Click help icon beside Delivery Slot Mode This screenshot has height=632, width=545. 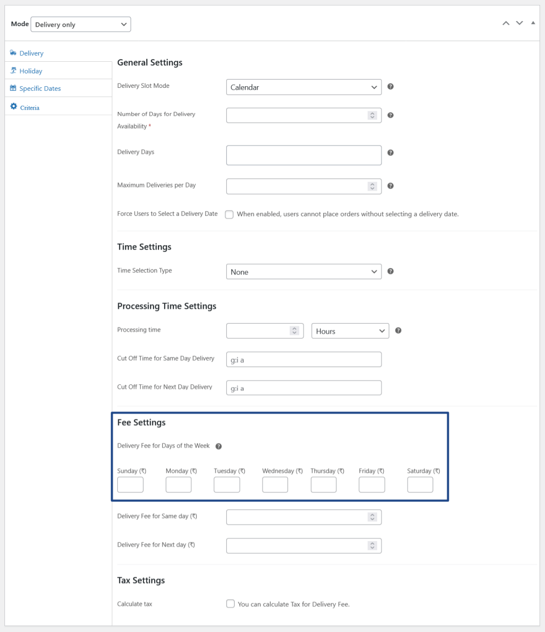point(390,87)
